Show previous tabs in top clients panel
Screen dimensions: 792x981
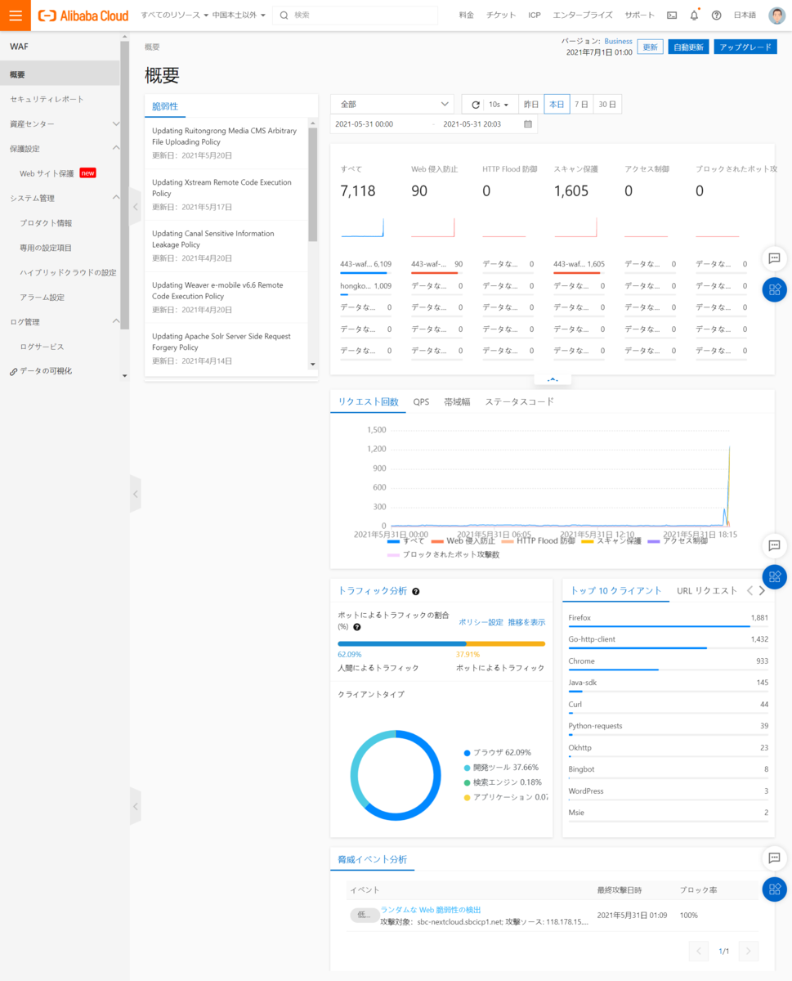point(749,590)
